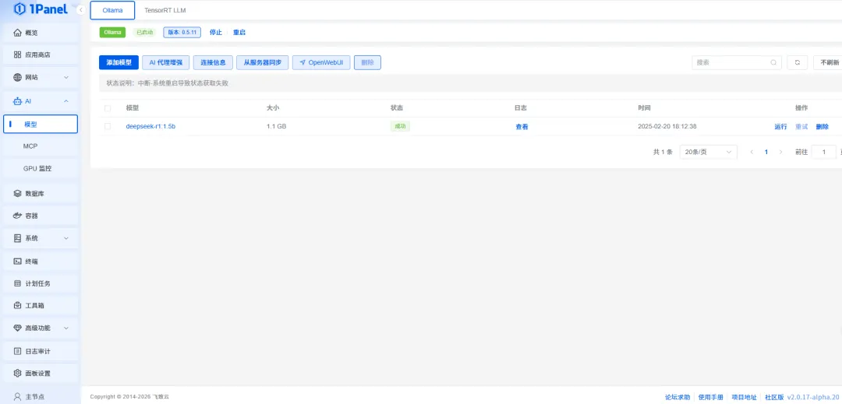Click 运行 for deepseek-r1:1.5b
Image resolution: width=842 pixels, height=404 pixels.
pos(780,127)
